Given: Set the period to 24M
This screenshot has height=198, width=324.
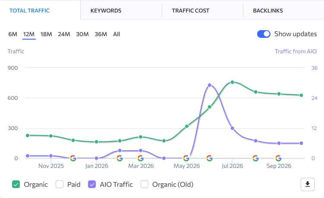Looking at the screenshot, I should pos(64,34).
